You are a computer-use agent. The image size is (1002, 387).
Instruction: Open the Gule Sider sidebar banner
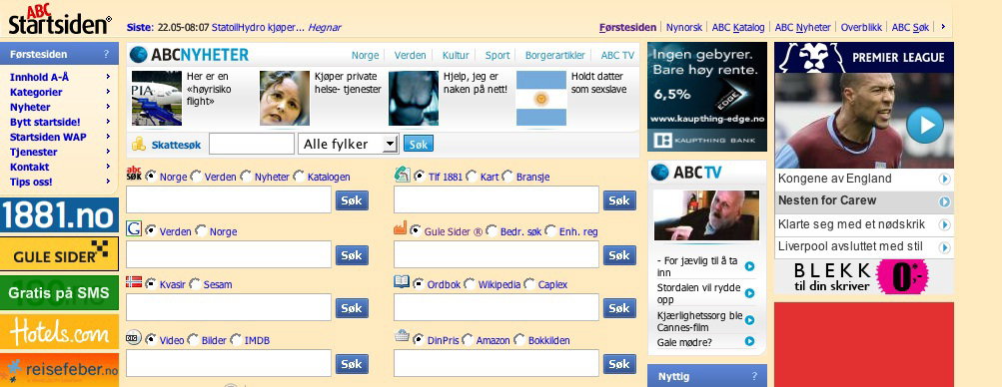coord(59,253)
